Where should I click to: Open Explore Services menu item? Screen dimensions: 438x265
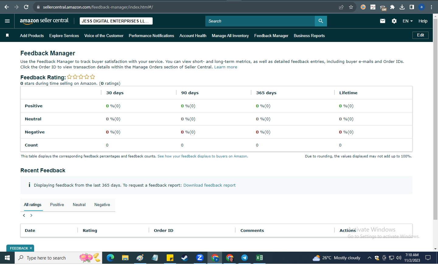[x=64, y=36]
